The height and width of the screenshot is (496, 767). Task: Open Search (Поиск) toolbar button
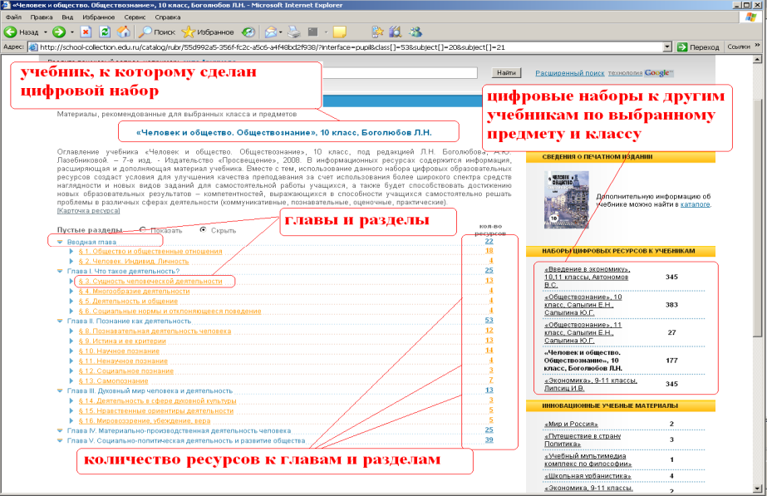click(157, 32)
